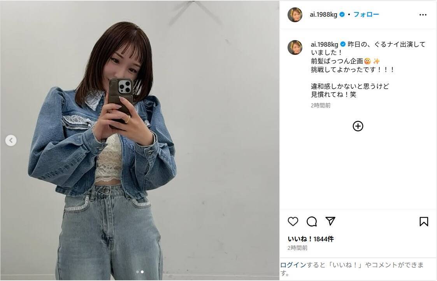Click the mirror selfie photo
The height and width of the screenshot is (281, 437).
(140, 140)
